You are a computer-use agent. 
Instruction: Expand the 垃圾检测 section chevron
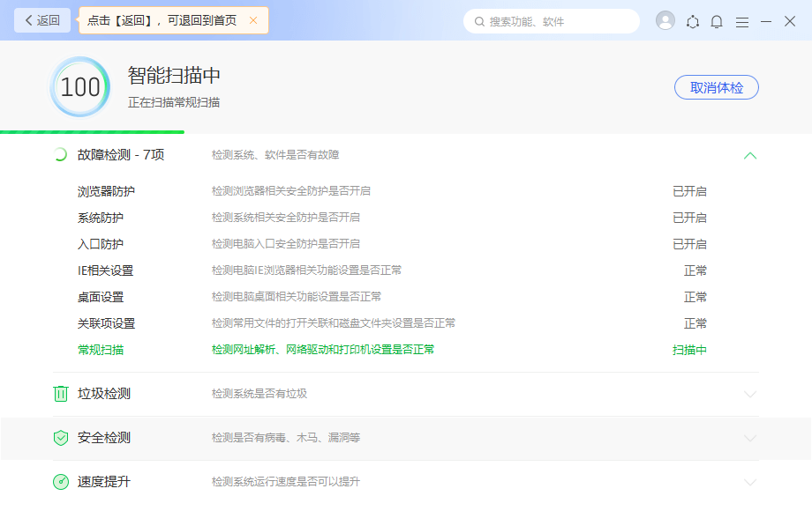750,394
